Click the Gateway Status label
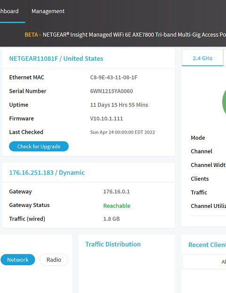 pos(29,205)
